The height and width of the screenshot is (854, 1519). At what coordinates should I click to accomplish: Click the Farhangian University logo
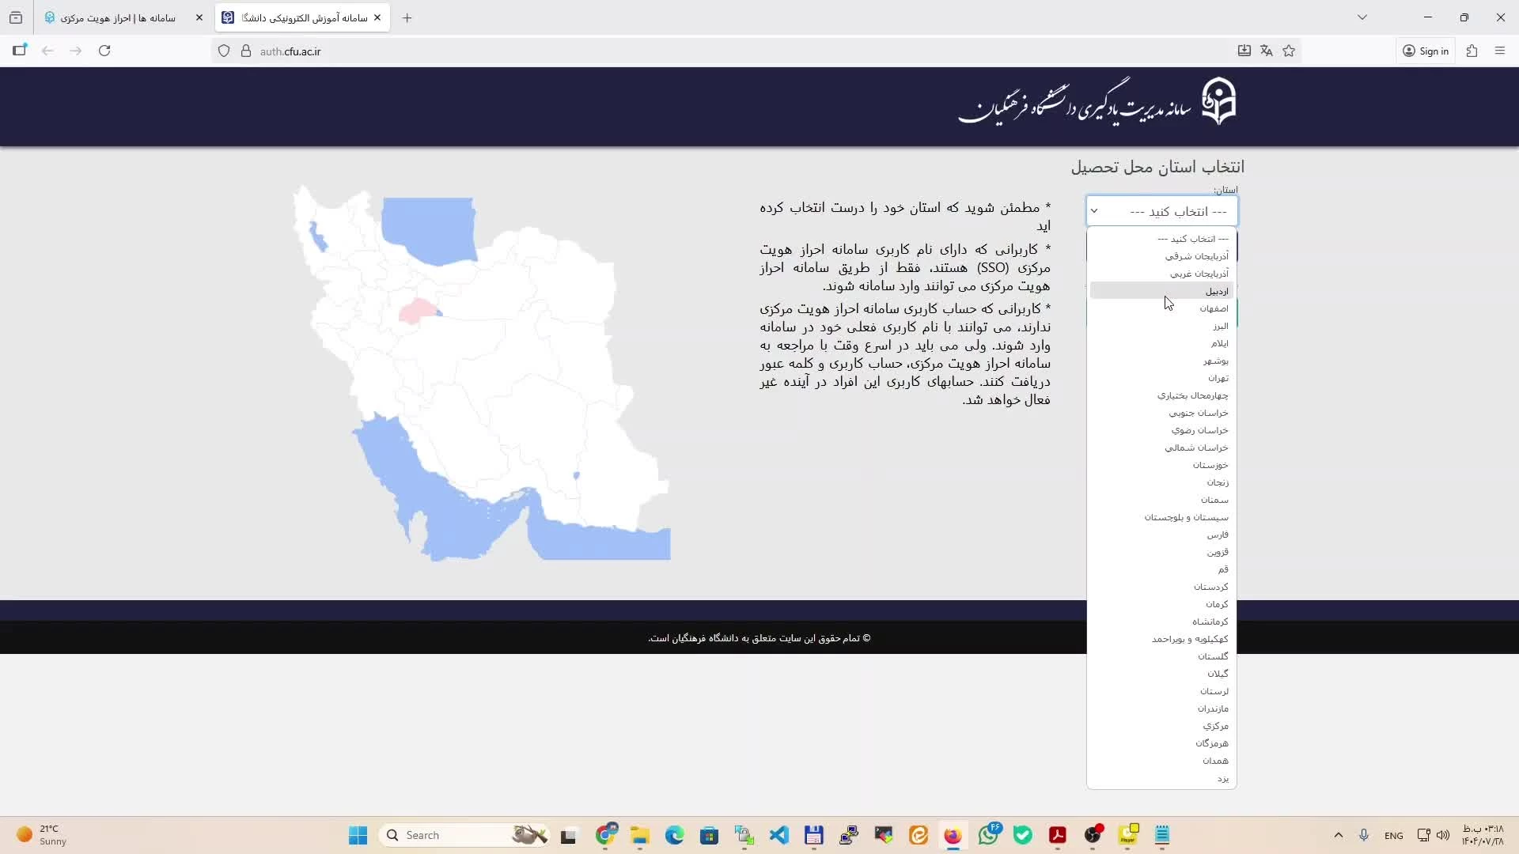tap(1218, 101)
